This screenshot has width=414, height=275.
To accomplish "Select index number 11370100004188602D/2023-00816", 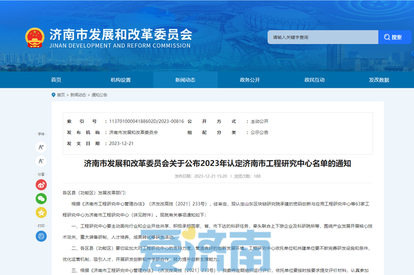I will point(147,121).
